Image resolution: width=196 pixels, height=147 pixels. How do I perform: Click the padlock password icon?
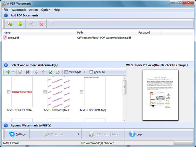[x=52, y=24]
